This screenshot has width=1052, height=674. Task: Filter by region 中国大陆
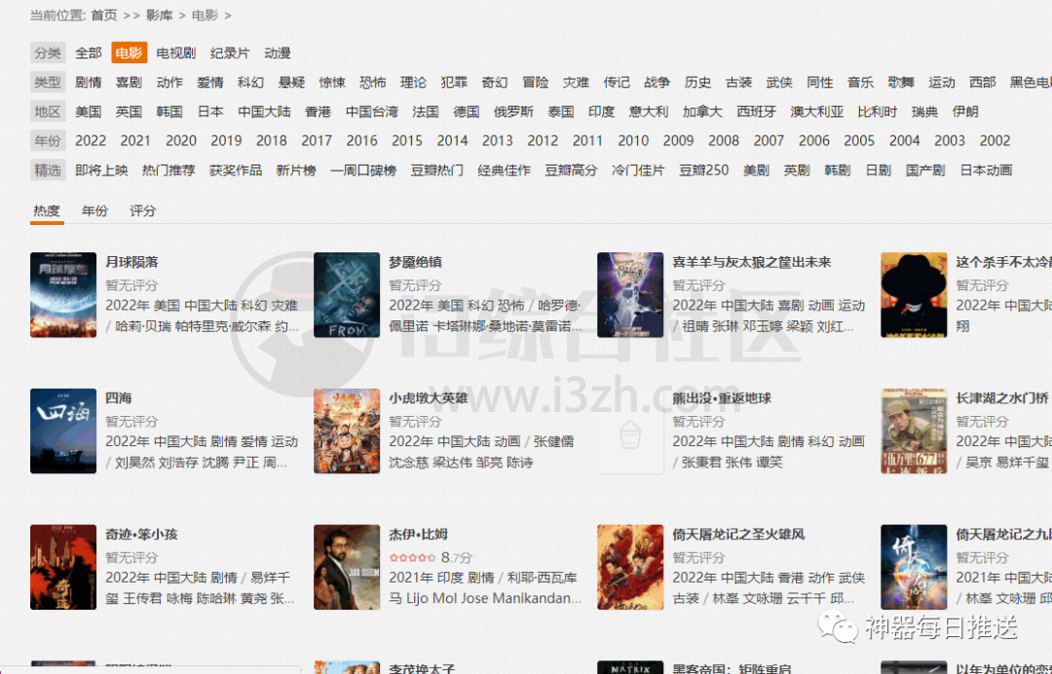tap(264, 111)
